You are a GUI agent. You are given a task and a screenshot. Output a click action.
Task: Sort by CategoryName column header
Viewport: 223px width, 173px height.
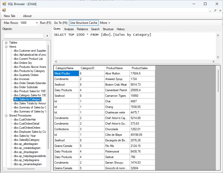click(x=66, y=68)
